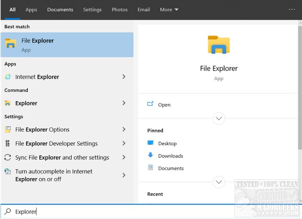Click the File Explorer Options settings icon
This screenshot has width=302, height=219.
point(8,130)
